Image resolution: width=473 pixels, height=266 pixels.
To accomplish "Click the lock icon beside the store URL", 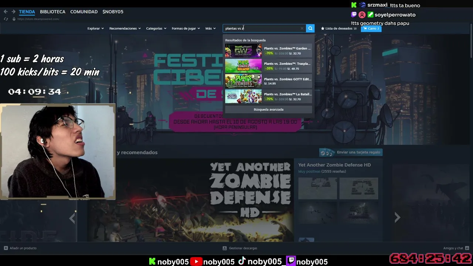I will pos(14,19).
